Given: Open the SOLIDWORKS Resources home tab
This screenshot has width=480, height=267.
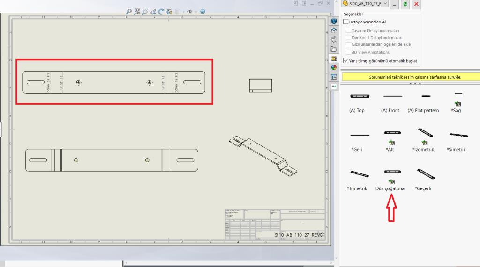Looking at the screenshot, I should (x=334, y=30).
